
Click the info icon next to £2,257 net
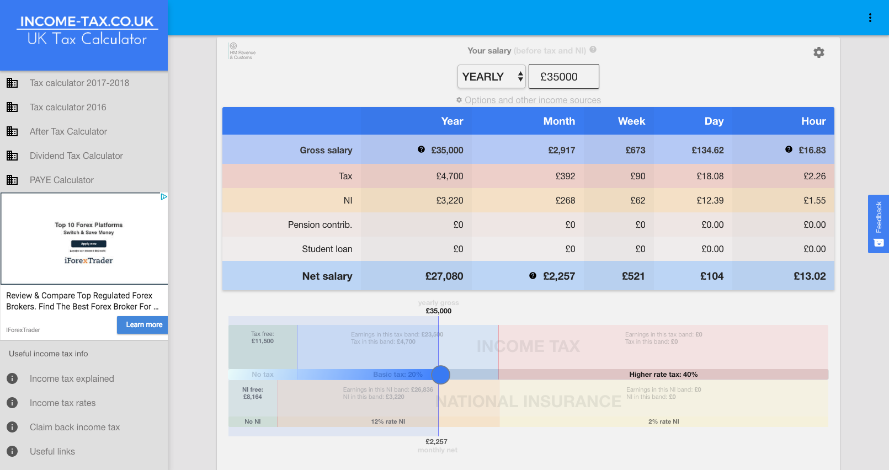point(533,276)
